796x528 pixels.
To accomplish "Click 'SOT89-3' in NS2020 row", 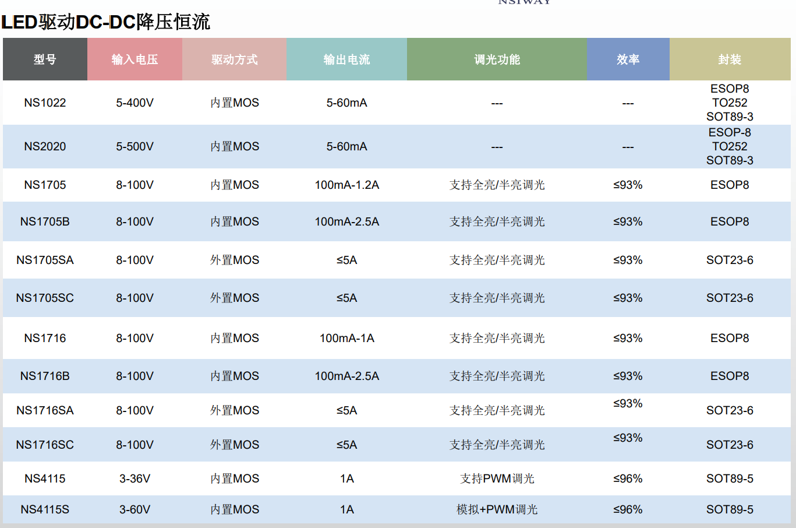I will (x=730, y=160).
